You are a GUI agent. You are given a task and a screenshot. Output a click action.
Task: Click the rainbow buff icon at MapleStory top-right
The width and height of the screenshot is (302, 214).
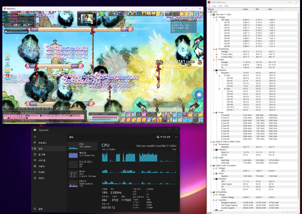click(201, 14)
